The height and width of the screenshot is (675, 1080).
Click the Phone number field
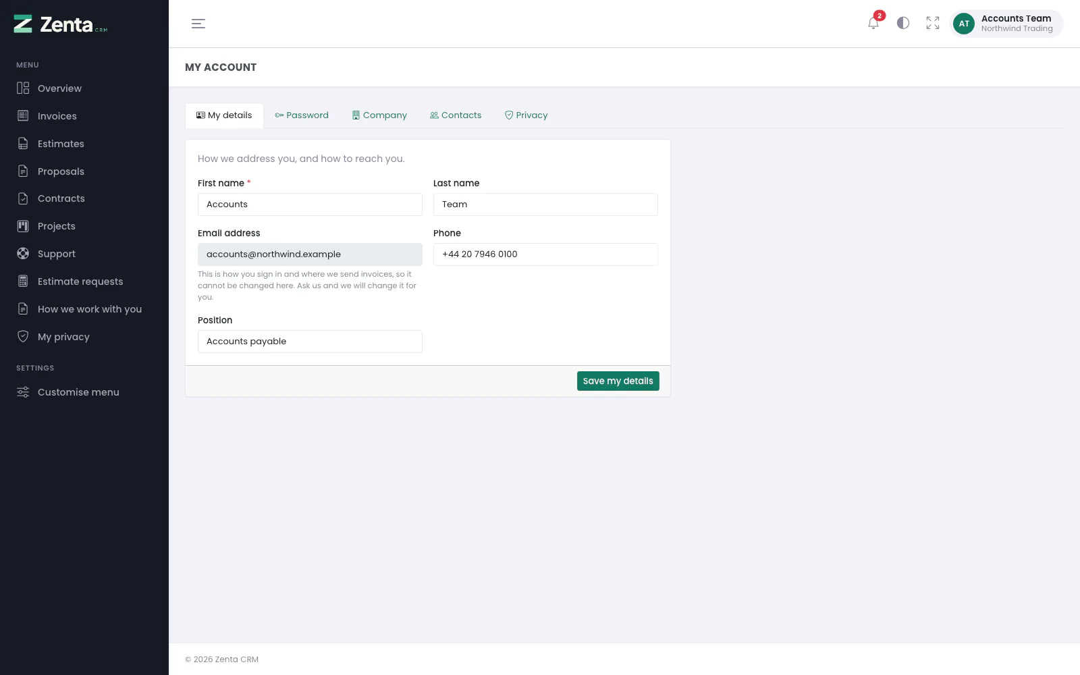(545, 254)
